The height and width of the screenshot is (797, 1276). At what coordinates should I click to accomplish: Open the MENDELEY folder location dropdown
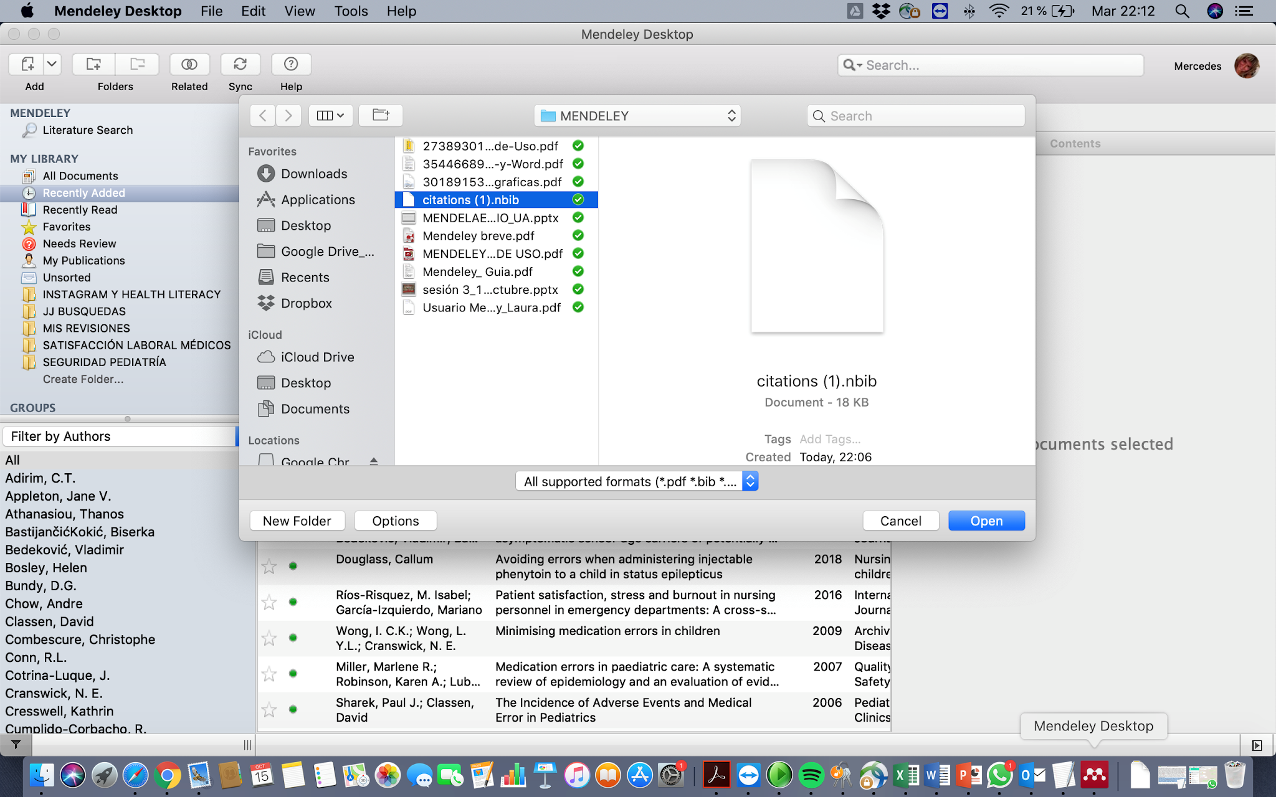[637, 116]
